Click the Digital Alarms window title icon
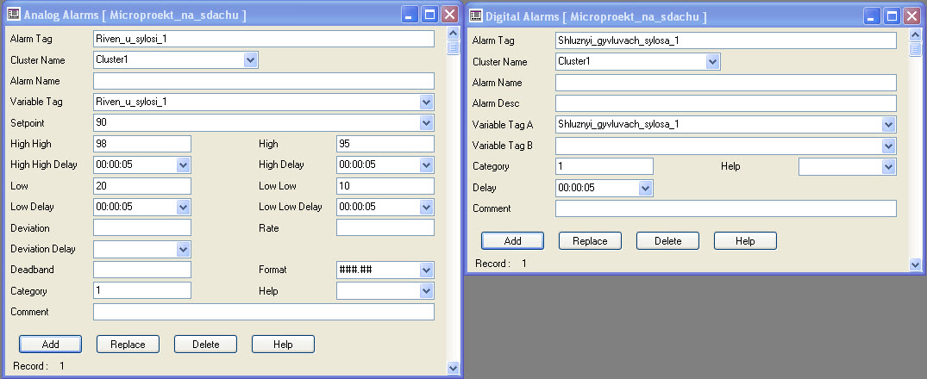Viewport: 927px width, 379px height. click(x=475, y=16)
